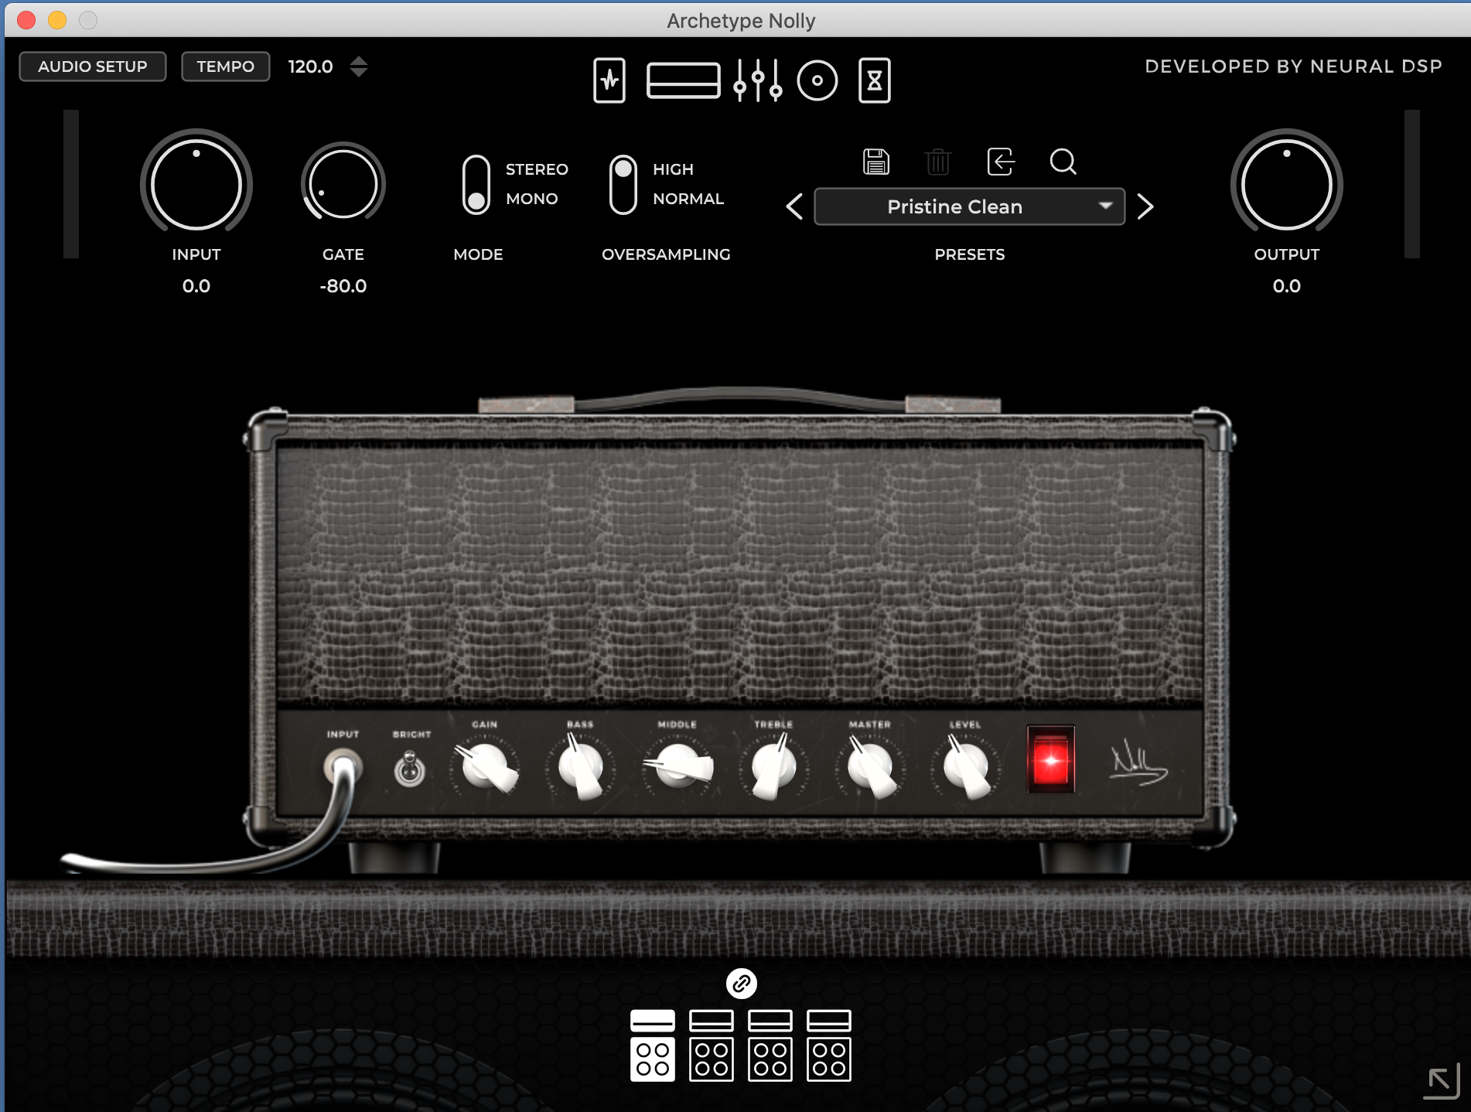Flip the Bright toggle switch on amp
Viewport: 1471px width, 1112px height.
pos(410,769)
